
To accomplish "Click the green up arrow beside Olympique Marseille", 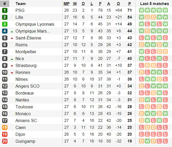I will point(12,31).
